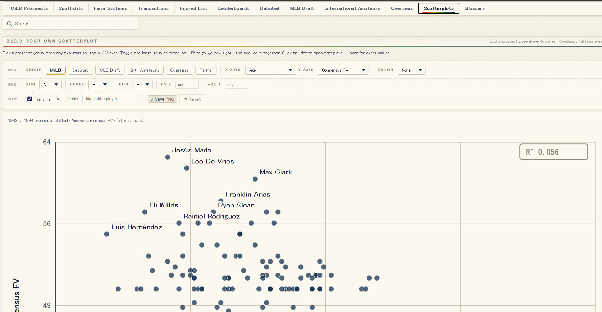602x312 pixels.
Task: Select the Farms group button
Action: click(206, 70)
